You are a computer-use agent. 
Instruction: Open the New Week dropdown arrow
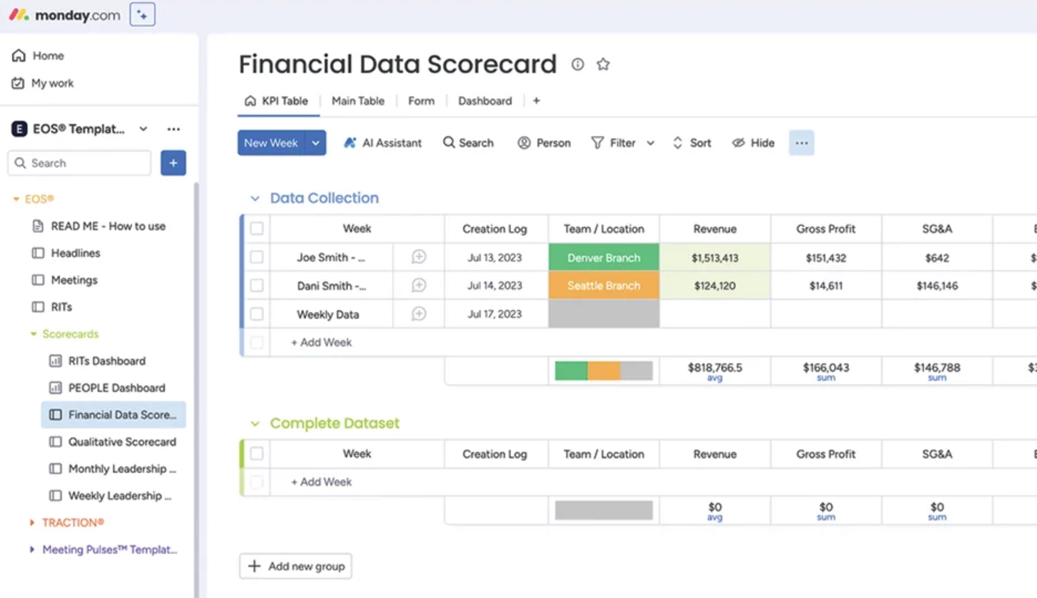[x=315, y=143]
